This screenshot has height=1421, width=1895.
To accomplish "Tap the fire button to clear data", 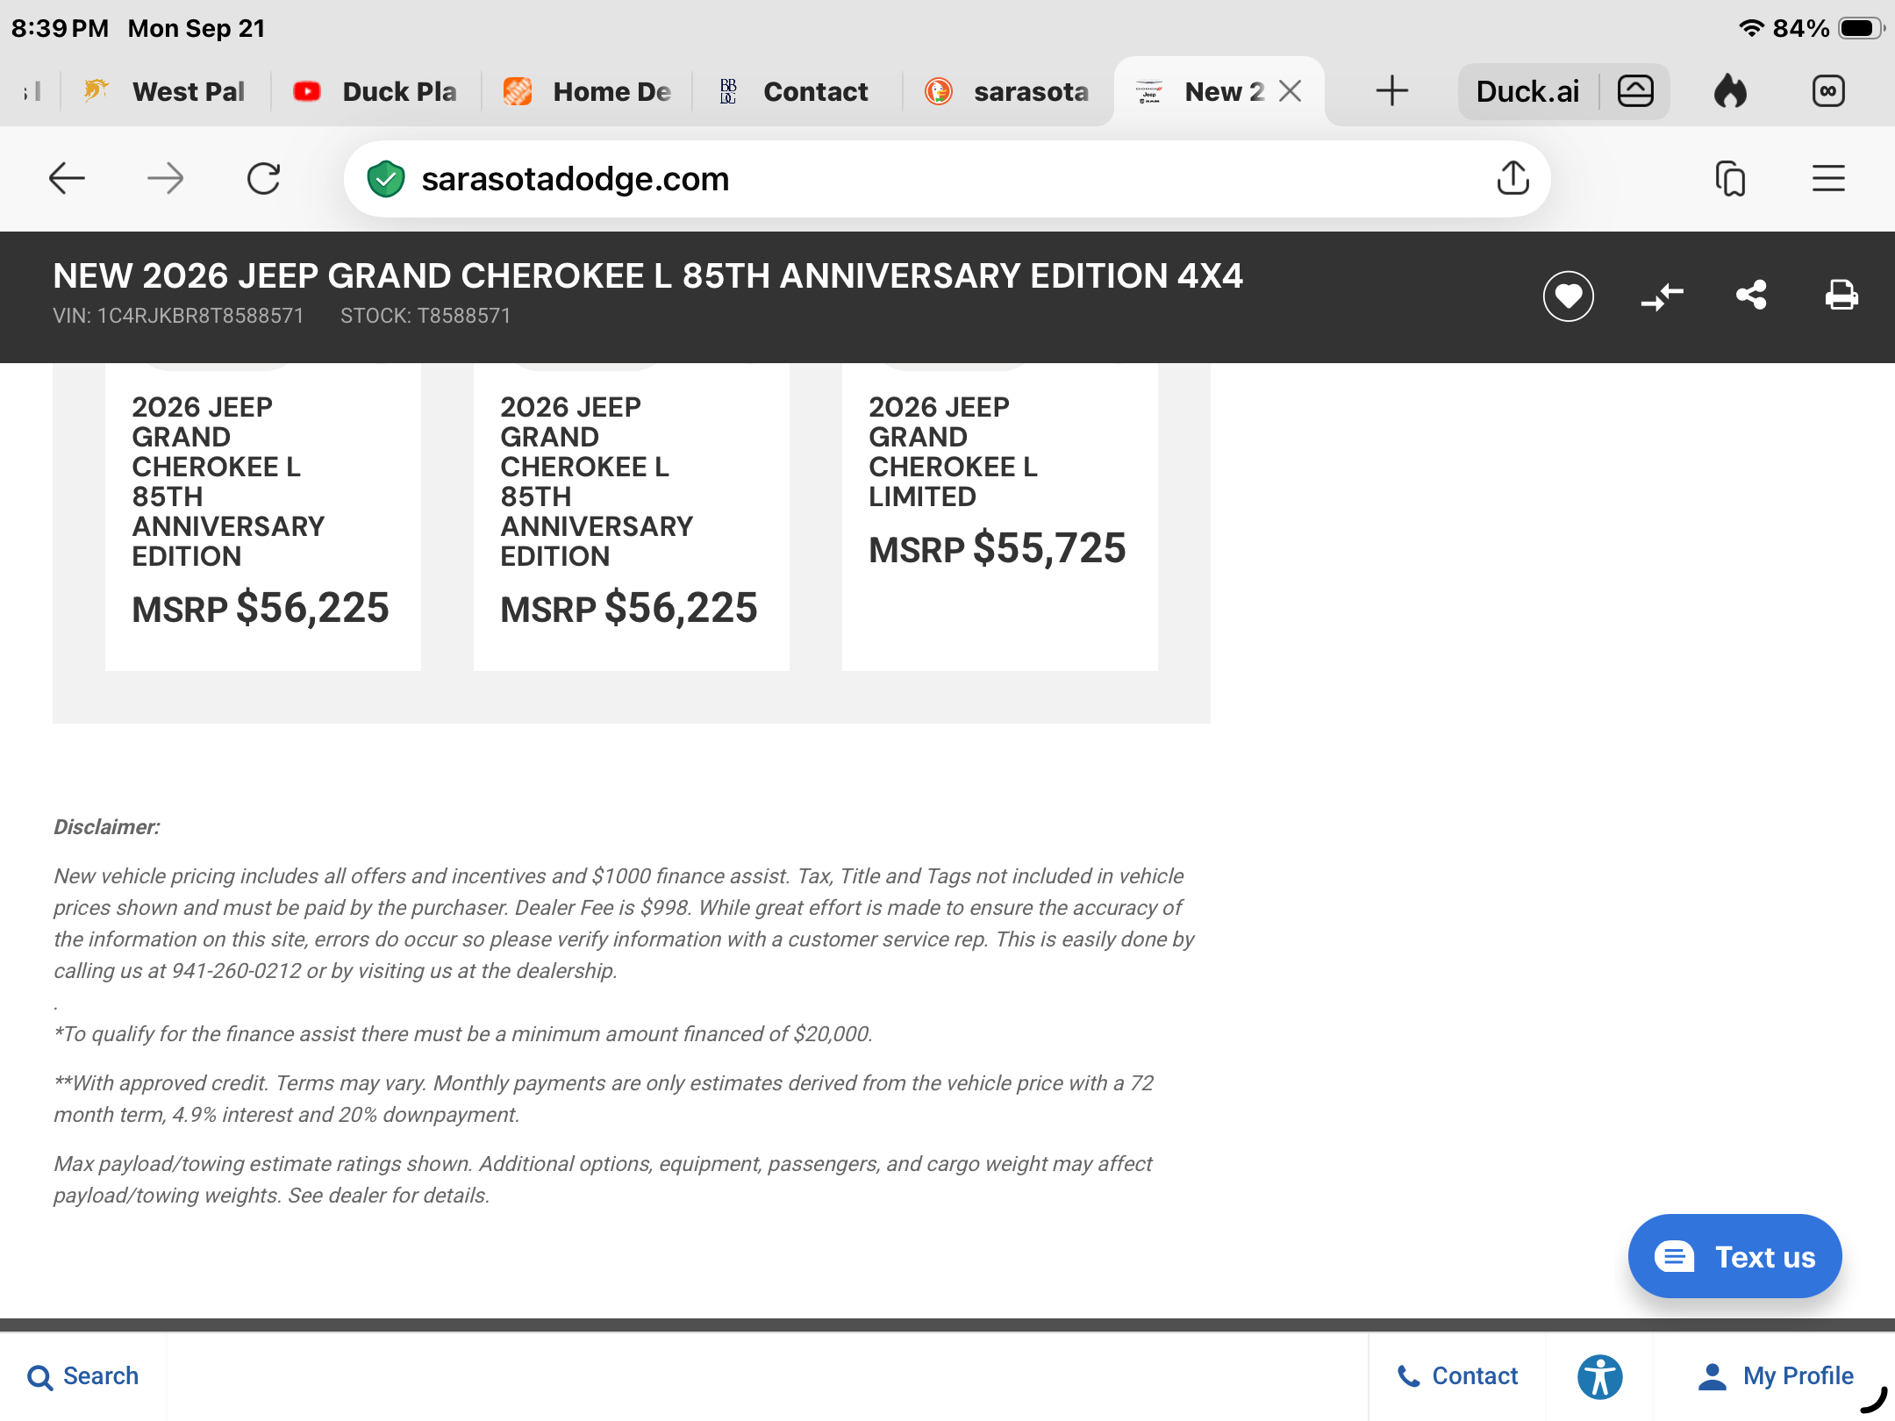I will tap(1730, 91).
